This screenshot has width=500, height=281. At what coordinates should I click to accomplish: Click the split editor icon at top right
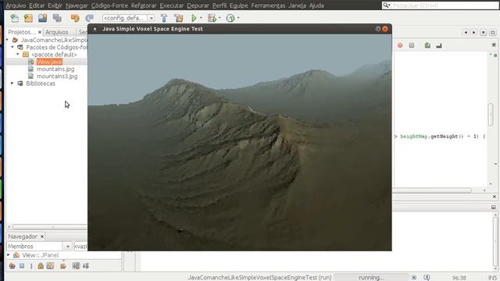[x=494, y=45]
